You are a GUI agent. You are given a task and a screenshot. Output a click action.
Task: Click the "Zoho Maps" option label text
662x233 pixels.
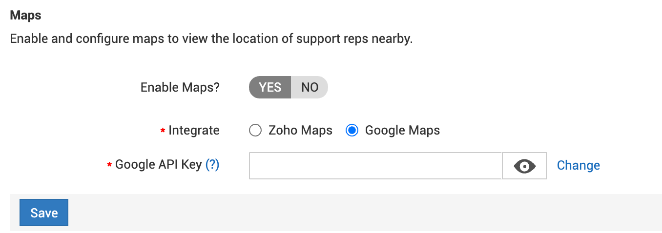tap(300, 131)
